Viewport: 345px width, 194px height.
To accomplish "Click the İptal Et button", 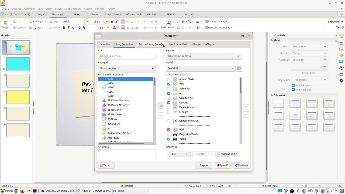I will coord(223,165).
